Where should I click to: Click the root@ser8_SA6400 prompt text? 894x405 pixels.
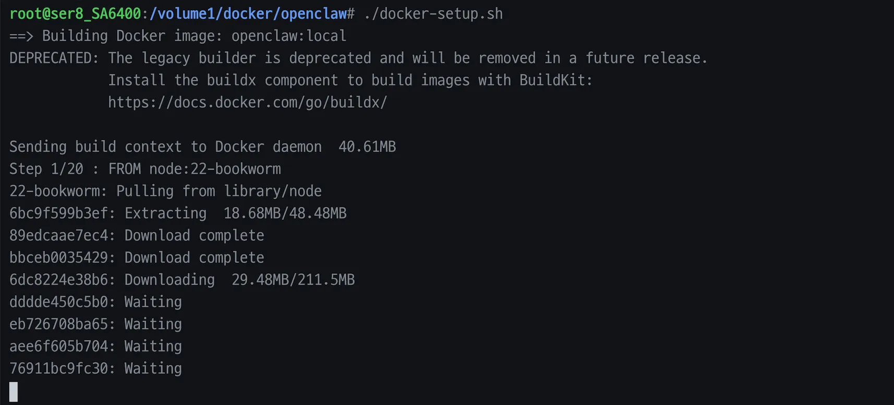click(x=75, y=14)
